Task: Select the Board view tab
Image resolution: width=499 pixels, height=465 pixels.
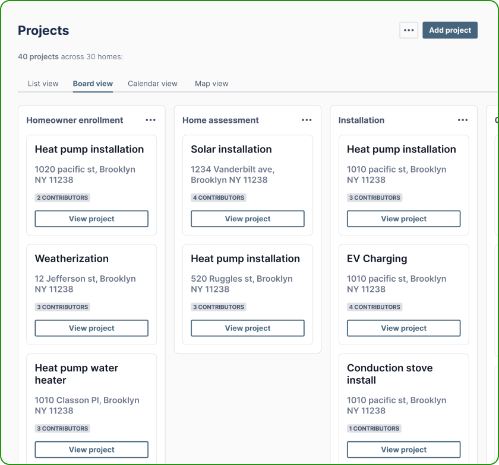Action: click(x=93, y=84)
